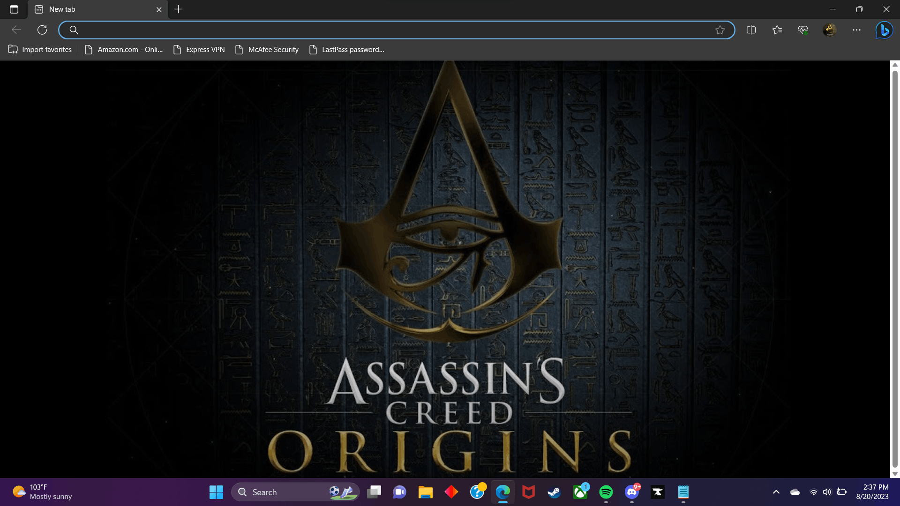Open LastPass password bookmark
This screenshot has height=506, width=900.
pos(347,50)
